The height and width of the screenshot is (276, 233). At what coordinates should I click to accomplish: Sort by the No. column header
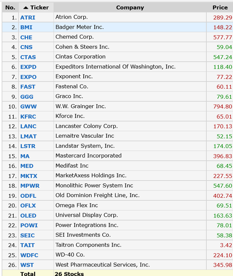click(10, 8)
